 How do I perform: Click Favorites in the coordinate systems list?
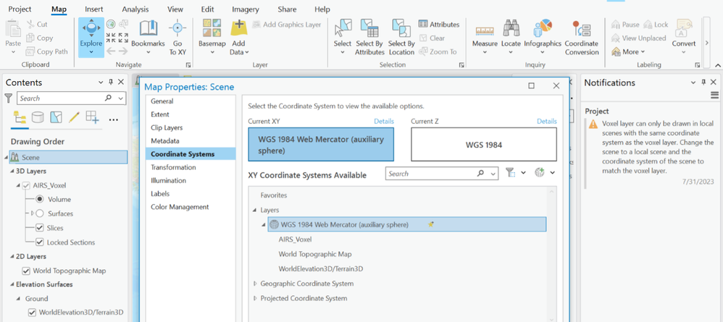point(273,195)
